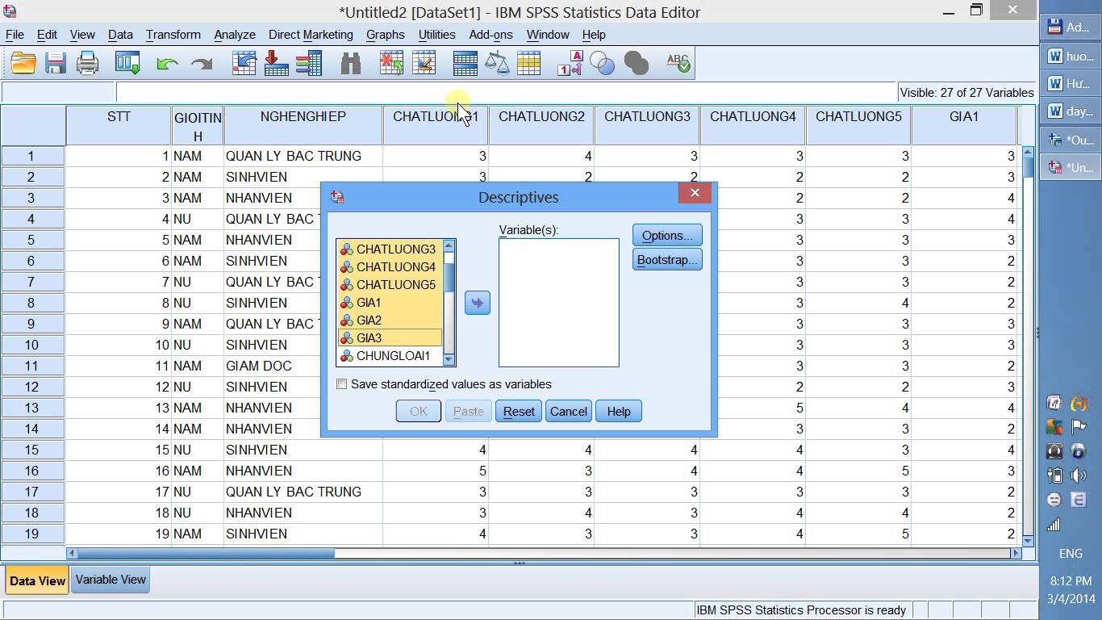Click the Bootstrap... button
Image resolution: width=1102 pixels, height=620 pixels.
tap(667, 259)
